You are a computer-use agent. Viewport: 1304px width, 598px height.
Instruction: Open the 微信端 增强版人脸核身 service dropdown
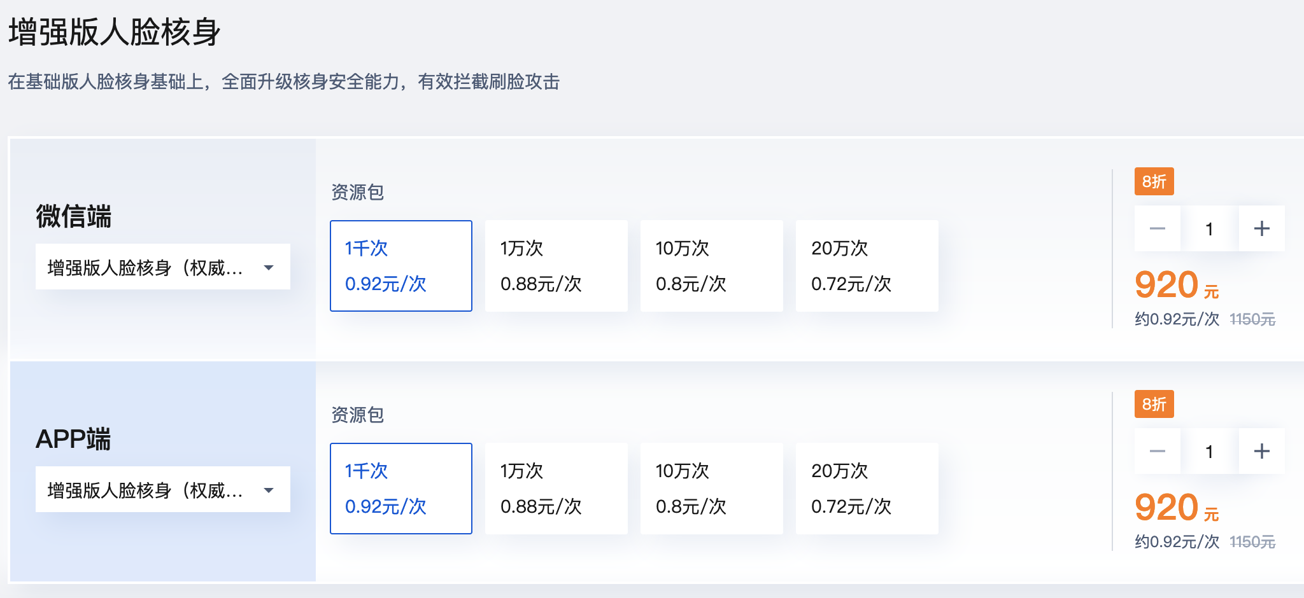(x=162, y=266)
